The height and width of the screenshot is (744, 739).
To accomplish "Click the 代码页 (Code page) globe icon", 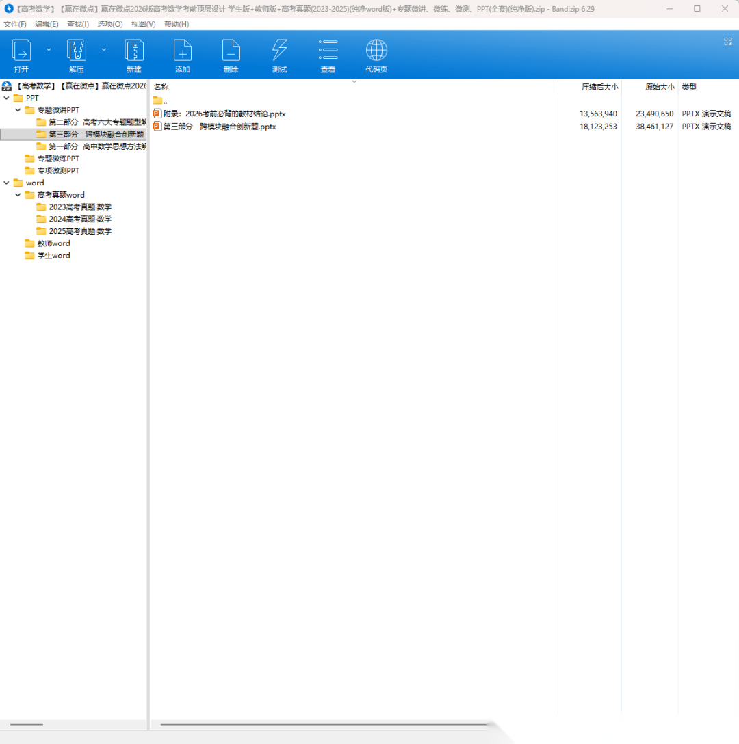I will [376, 51].
